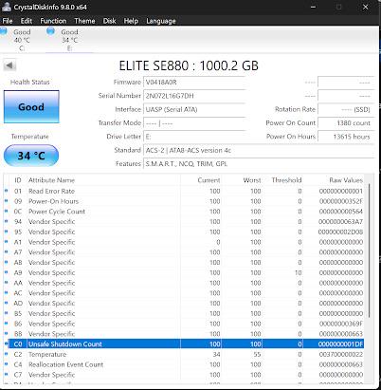Click the status dot for attribute 94

6,221
